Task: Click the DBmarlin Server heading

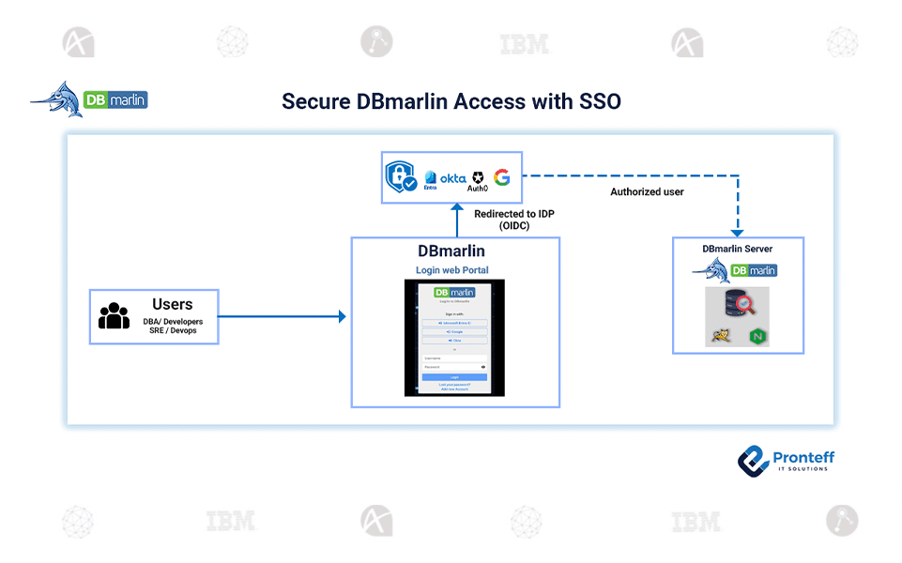Action: click(x=738, y=249)
